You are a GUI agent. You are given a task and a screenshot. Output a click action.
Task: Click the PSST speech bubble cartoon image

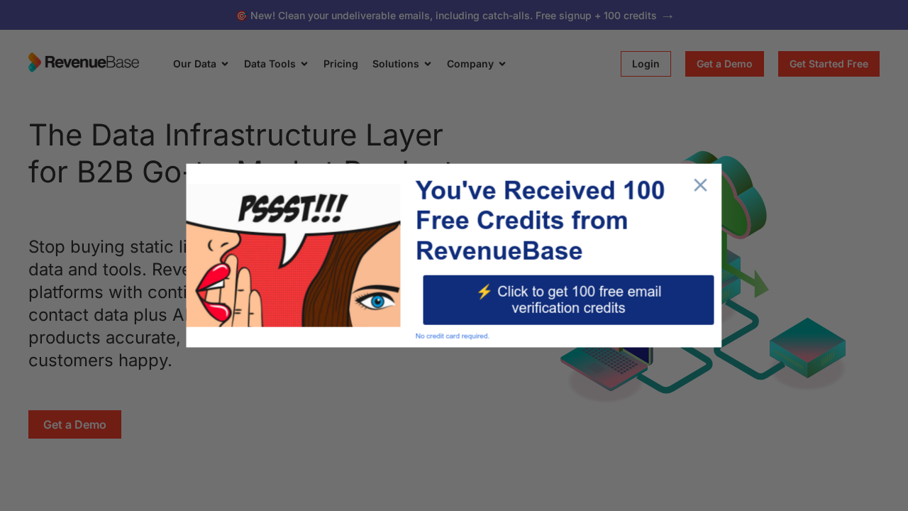point(293,255)
